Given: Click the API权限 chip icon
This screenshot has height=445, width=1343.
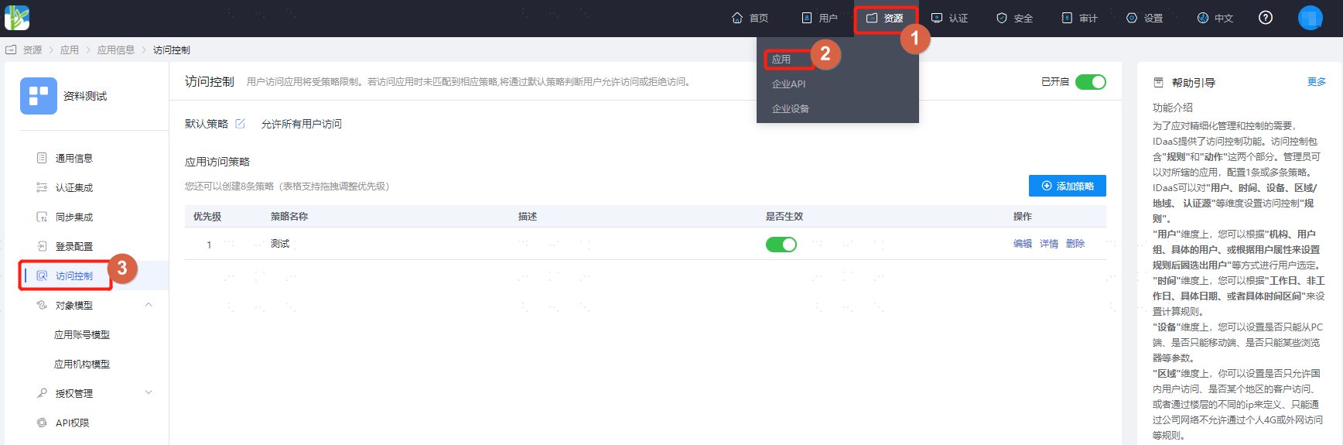Looking at the screenshot, I should point(42,423).
